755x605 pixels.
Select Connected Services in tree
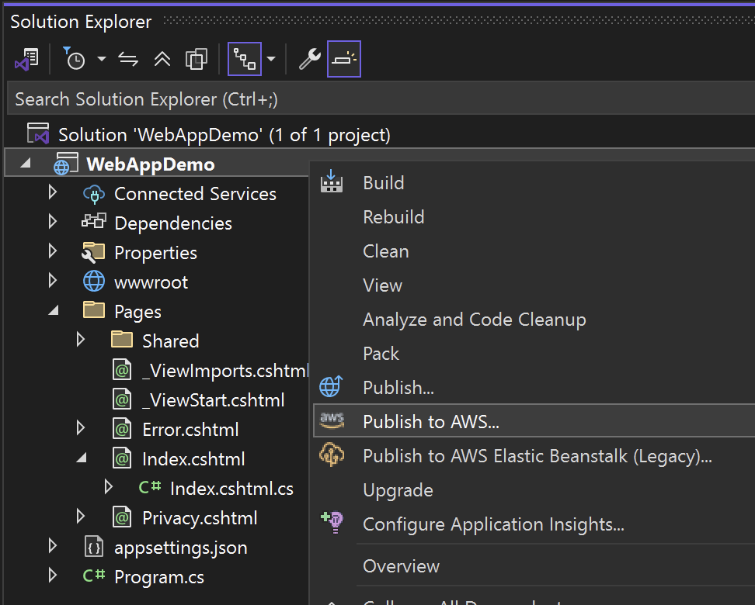click(195, 194)
